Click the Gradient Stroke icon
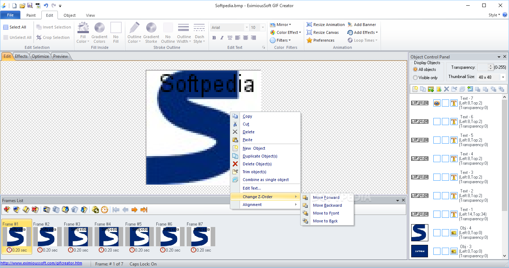509x268 pixels. [151, 28]
